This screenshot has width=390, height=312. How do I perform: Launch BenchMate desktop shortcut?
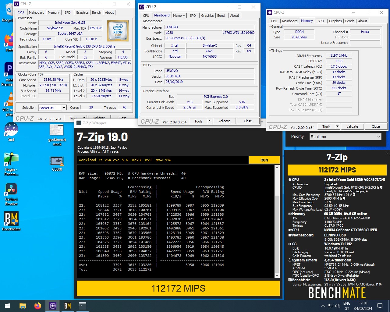(x=11, y=221)
